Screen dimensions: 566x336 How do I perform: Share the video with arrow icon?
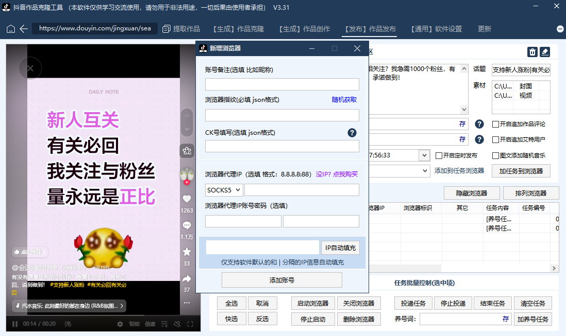pos(187,278)
